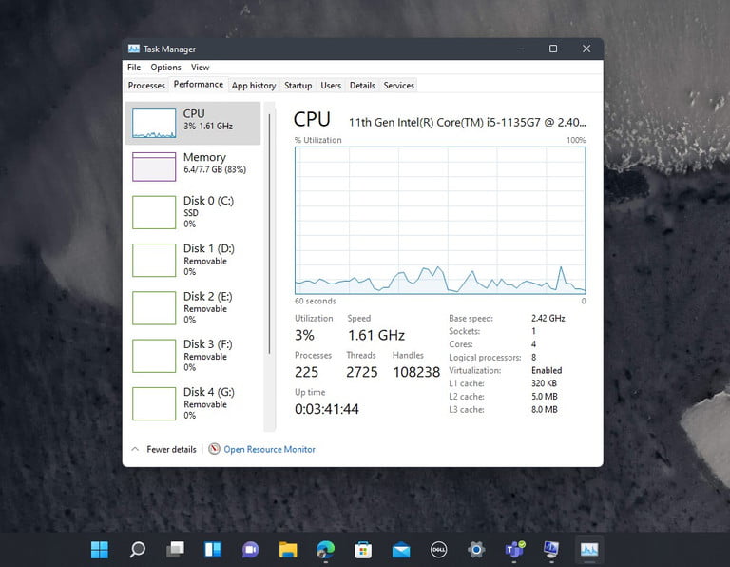Select the Memory mini graph thumbnail
730x567 pixels.
[154, 166]
